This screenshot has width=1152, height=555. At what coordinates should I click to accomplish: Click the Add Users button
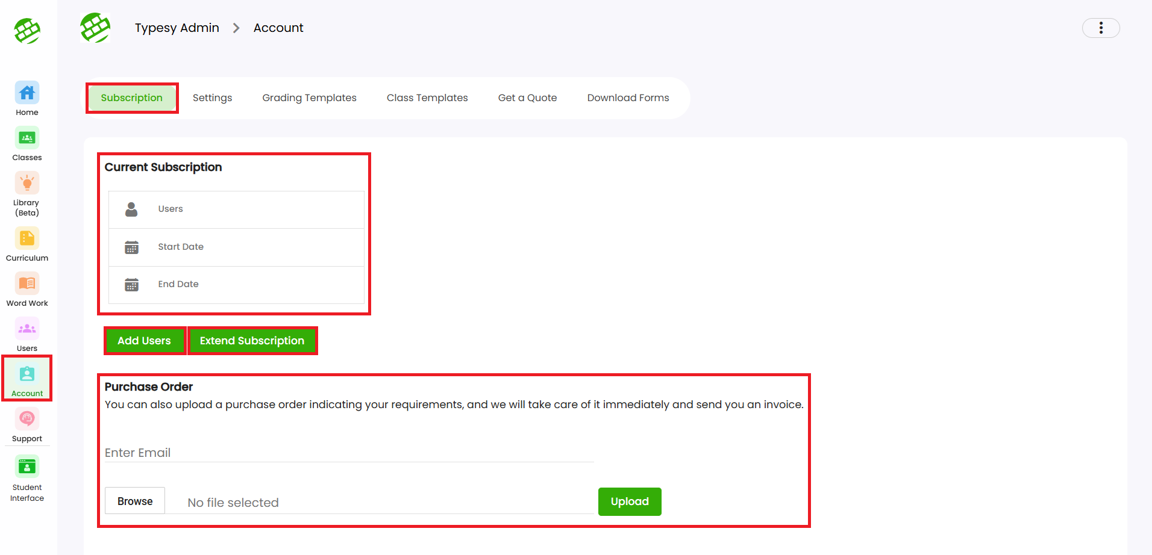coord(144,341)
